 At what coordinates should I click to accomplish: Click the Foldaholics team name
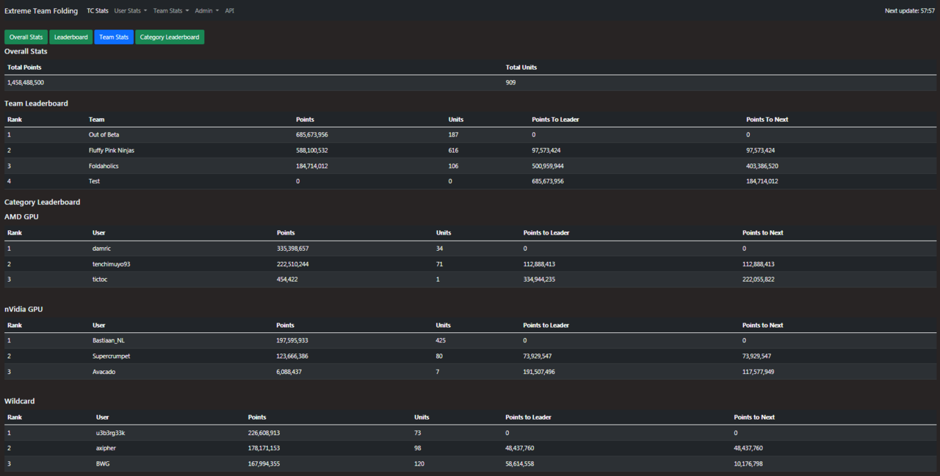[x=104, y=166]
